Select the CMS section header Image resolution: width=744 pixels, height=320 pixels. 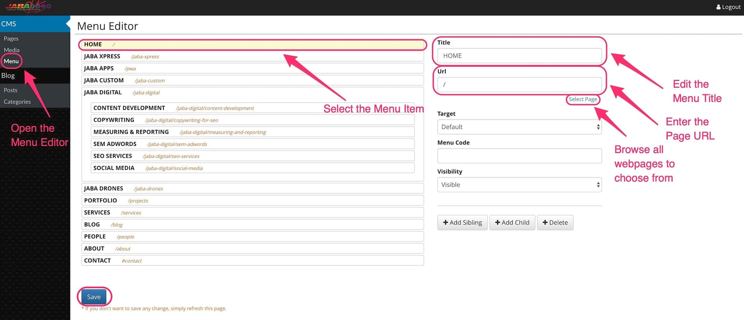35,24
